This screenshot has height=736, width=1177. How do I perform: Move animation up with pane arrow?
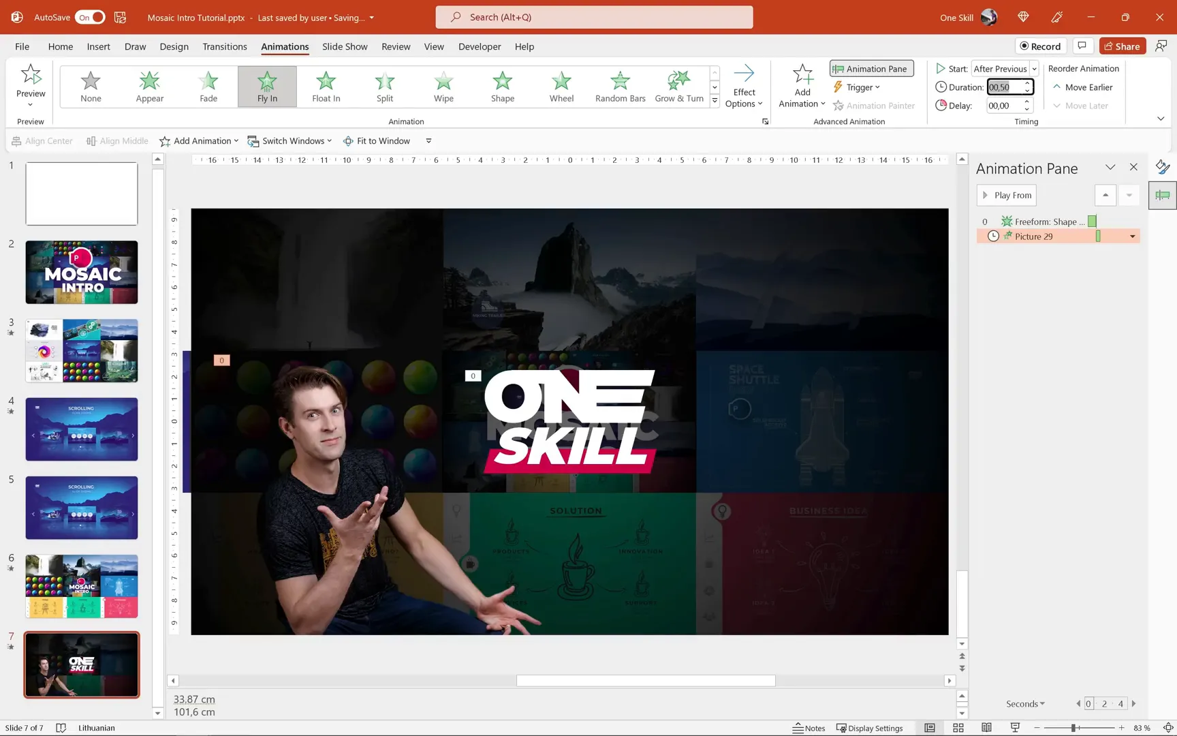[1105, 195]
